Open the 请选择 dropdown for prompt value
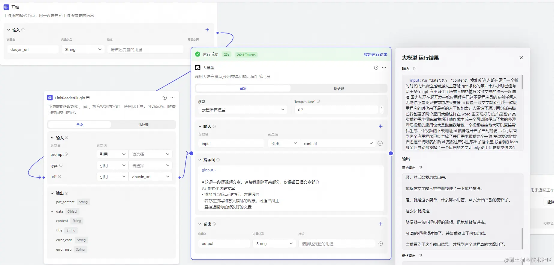 (x=150, y=154)
